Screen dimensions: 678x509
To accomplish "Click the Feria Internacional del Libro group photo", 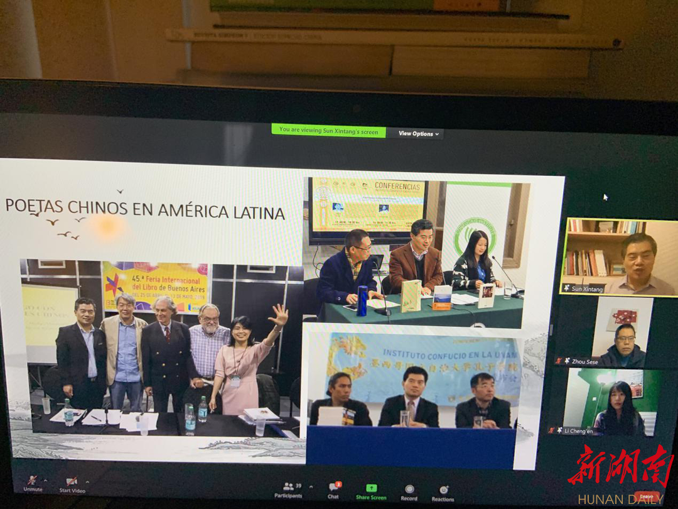I will coord(161,348).
